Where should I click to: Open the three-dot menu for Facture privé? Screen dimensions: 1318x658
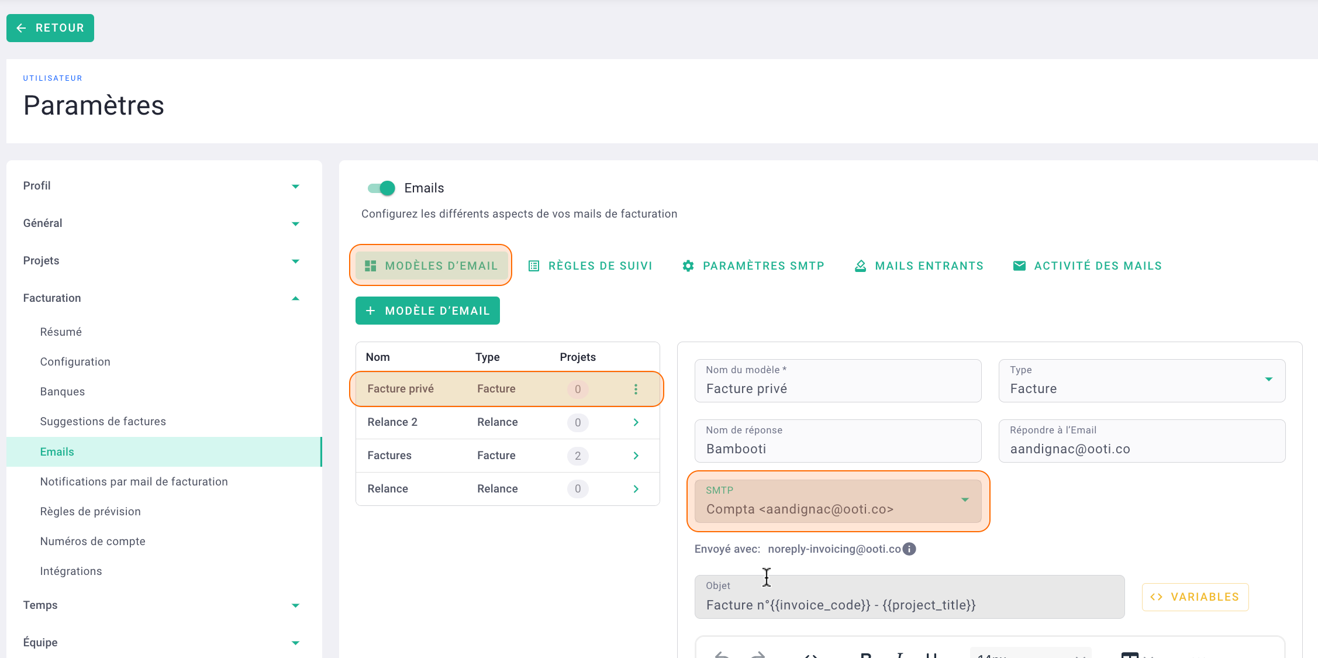coord(636,389)
